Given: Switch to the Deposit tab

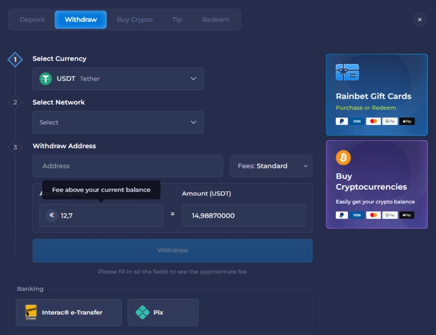Looking at the screenshot, I should [32, 20].
